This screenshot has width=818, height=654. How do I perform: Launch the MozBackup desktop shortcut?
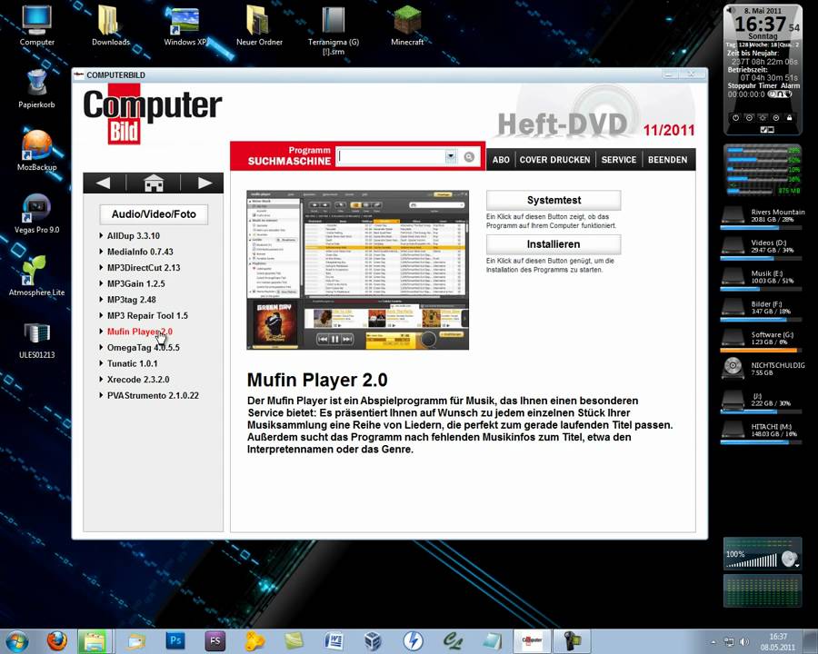click(x=36, y=150)
